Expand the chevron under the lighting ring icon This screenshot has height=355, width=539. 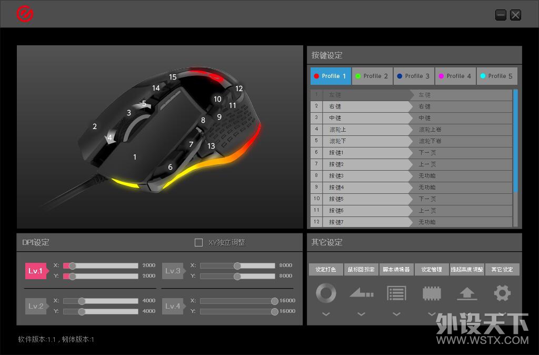pos(326,314)
